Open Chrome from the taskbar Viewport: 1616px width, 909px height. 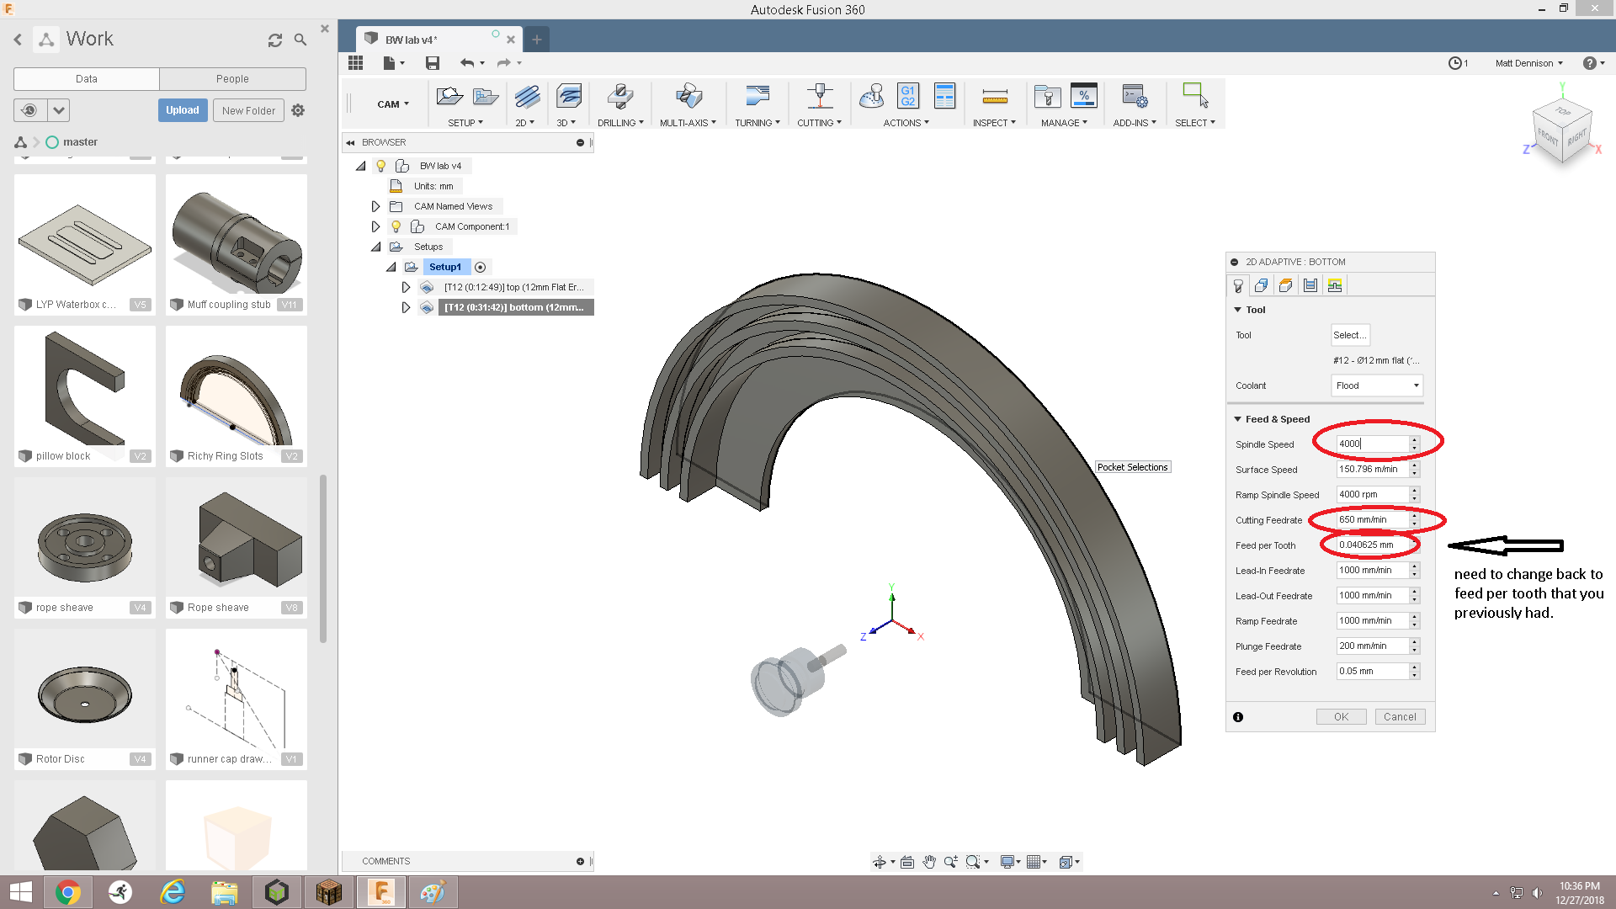coord(68,892)
